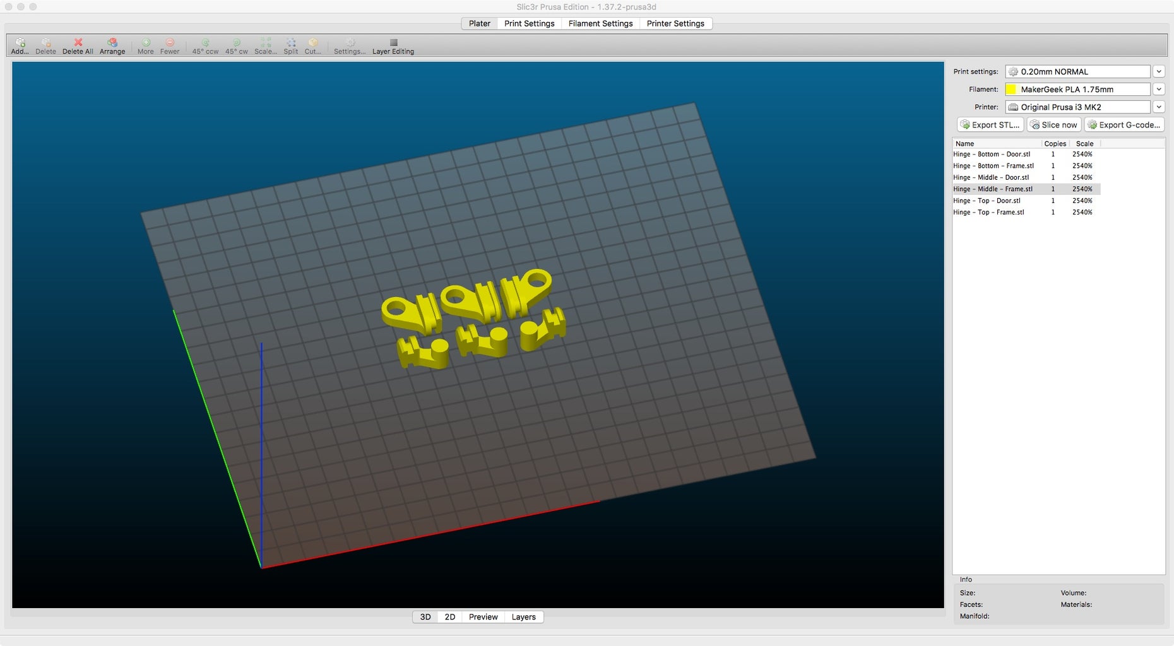Expand the Print settings preset dropdown arrow
Screen dimensions: 1174x646
click(x=1159, y=71)
